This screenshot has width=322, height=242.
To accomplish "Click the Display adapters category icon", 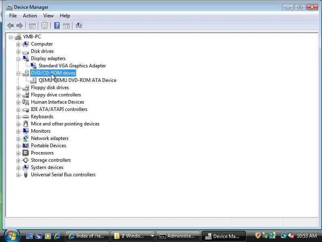I will click(x=26, y=58).
